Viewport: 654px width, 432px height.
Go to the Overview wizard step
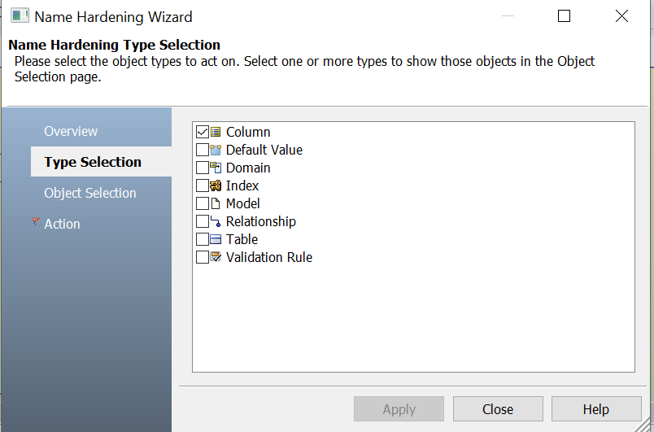tap(71, 131)
